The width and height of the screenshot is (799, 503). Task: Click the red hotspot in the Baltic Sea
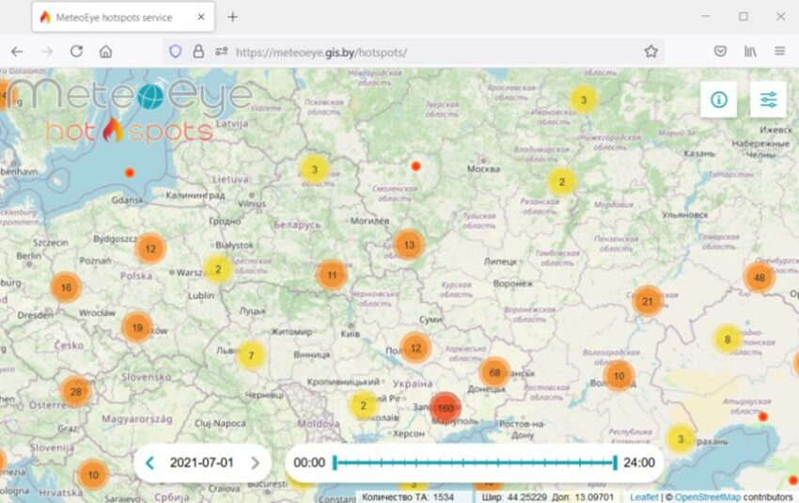point(130,173)
